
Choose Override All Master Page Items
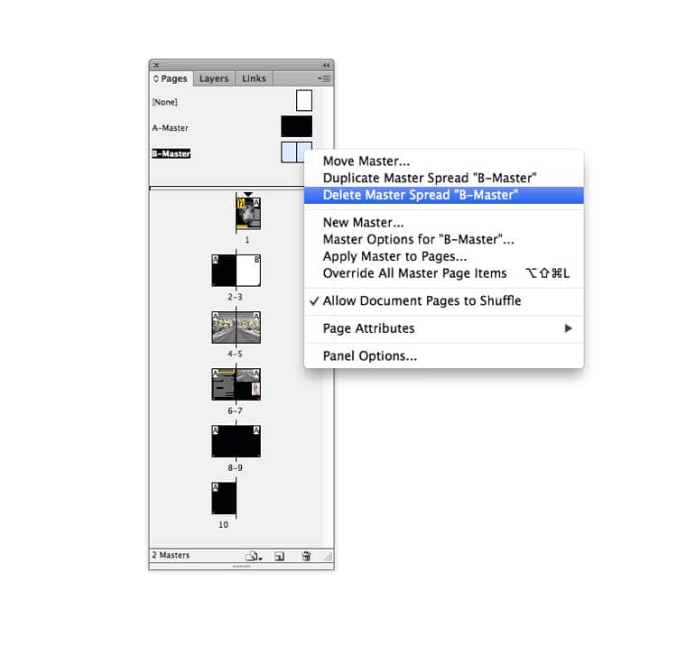[x=444, y=273]
